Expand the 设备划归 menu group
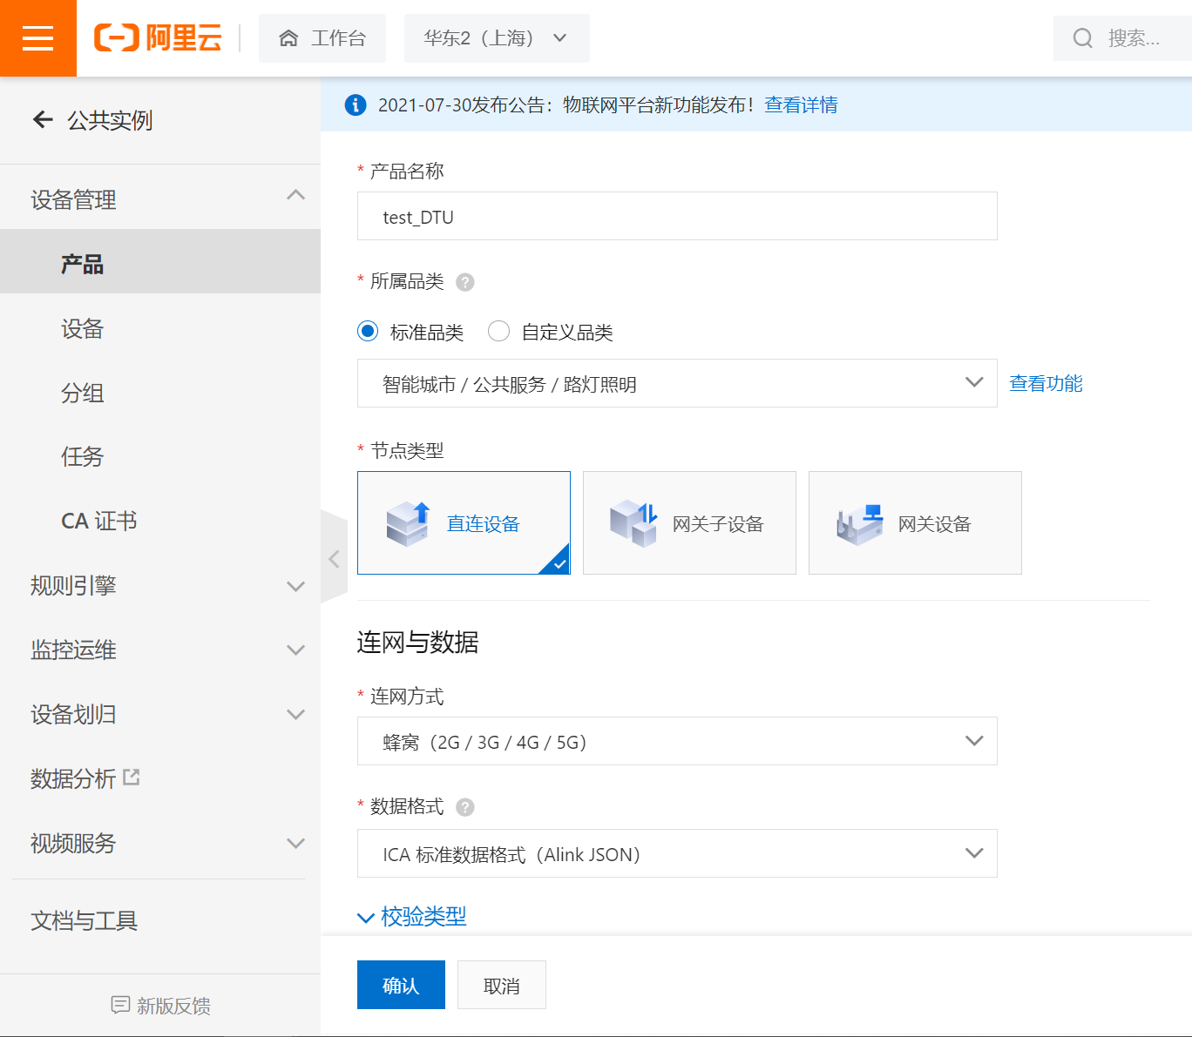 tap(160, 714)
